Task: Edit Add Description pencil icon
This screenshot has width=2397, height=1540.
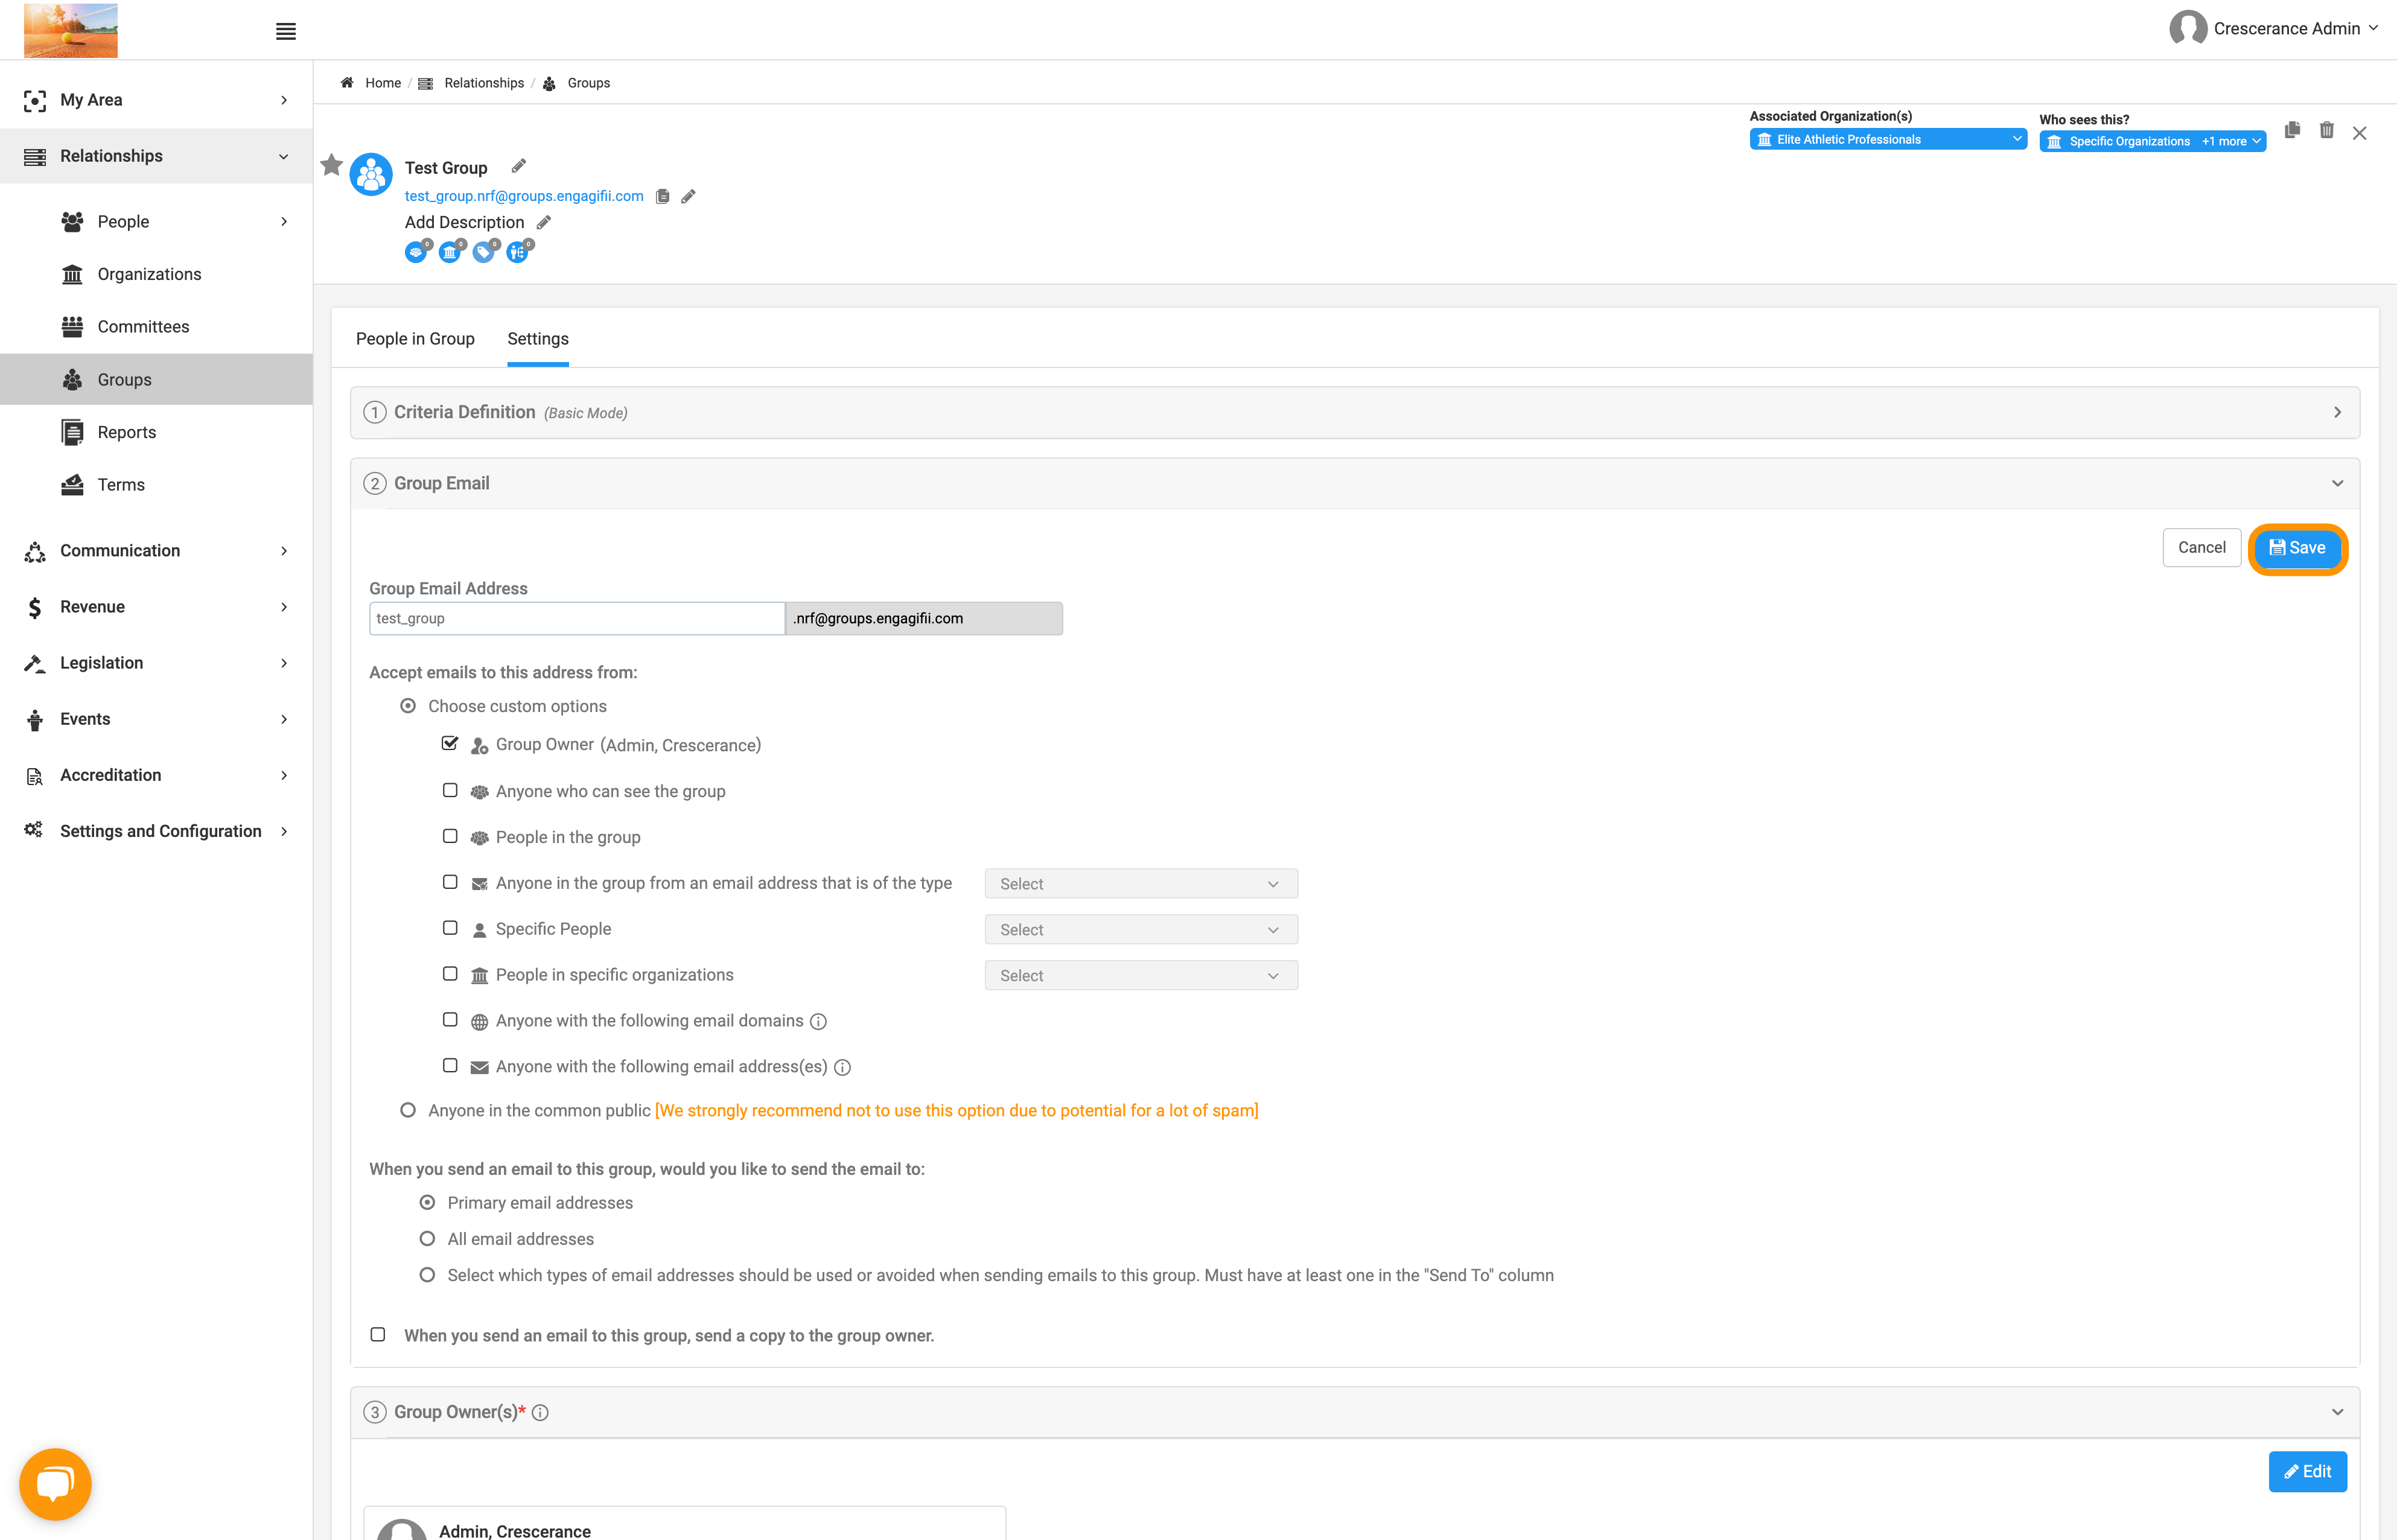Action: pos(544,222)
